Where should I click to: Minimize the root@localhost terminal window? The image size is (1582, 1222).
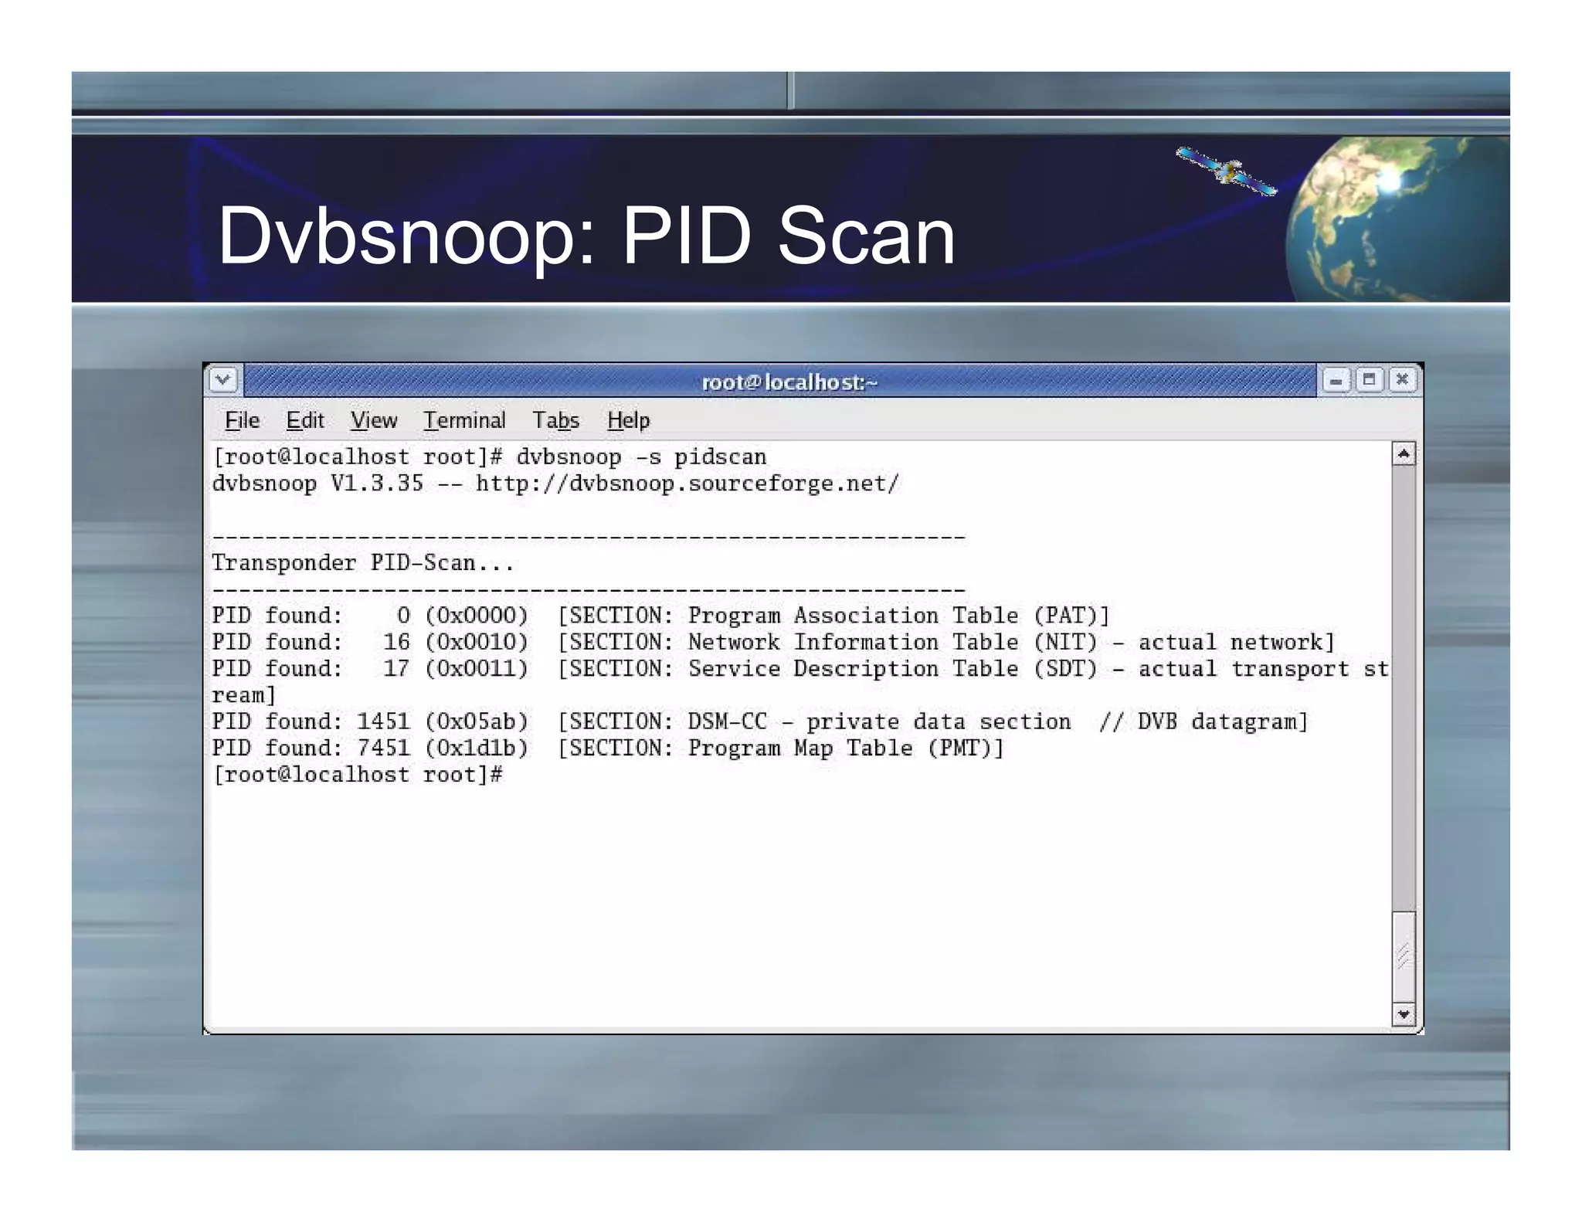[1336, 380]
